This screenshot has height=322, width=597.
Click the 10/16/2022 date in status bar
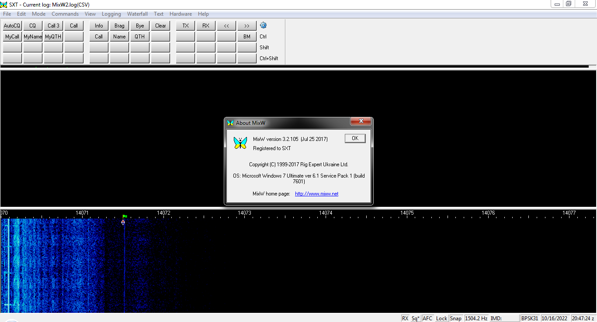[x=555, y=319]
